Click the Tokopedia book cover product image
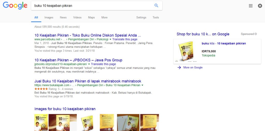265x131 pixels. tap(186, 51)
